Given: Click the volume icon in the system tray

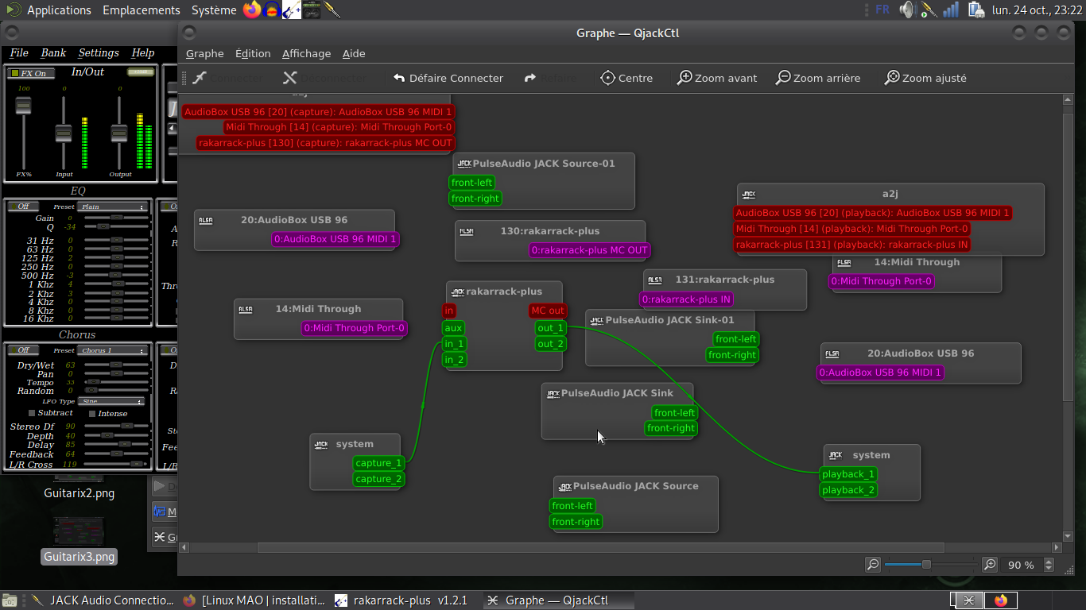Looking at the screenshot, I should coord(906,10).
